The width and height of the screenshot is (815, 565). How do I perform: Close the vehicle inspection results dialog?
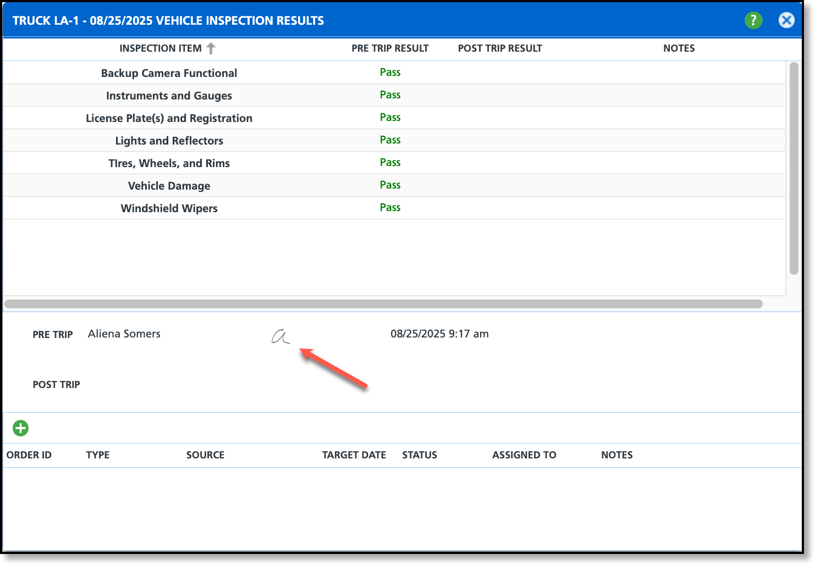point(786,20)
